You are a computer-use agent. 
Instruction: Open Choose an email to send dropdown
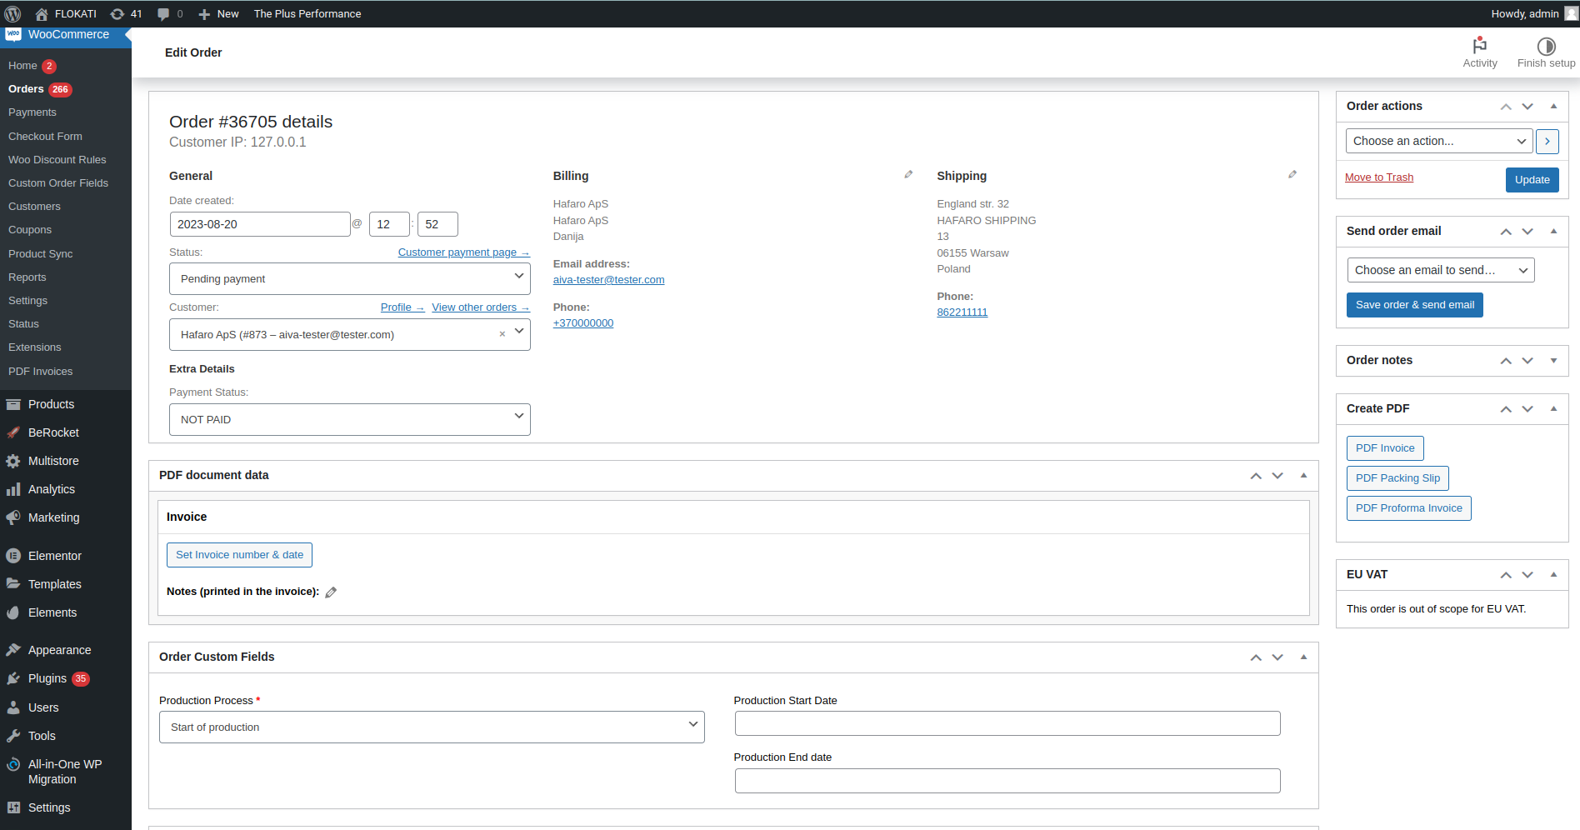pos(1441,270)
